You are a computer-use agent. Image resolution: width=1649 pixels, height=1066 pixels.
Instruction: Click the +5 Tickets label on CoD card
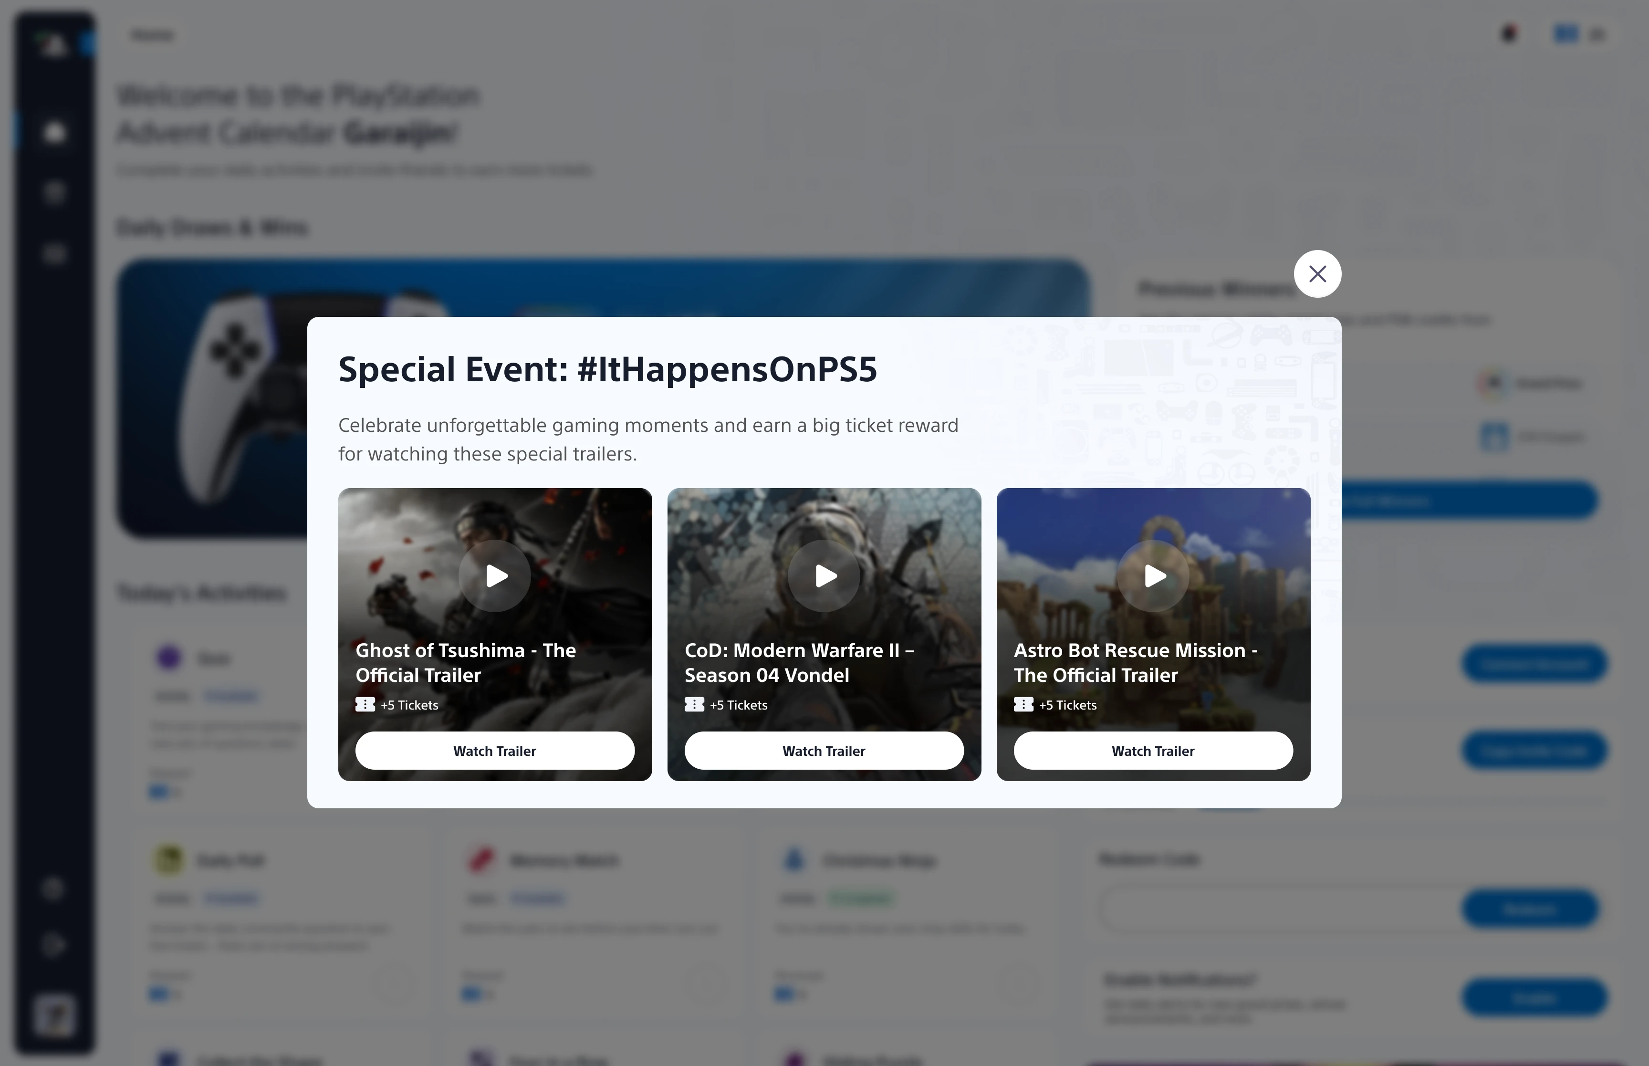[x=738, y=705]
